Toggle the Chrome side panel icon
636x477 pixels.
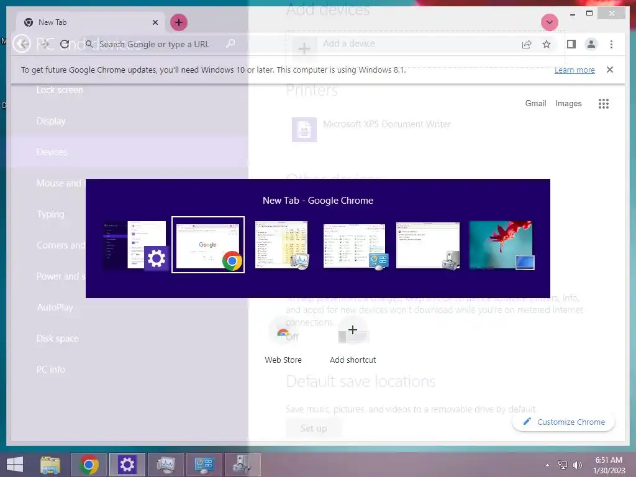click(571, 44)
